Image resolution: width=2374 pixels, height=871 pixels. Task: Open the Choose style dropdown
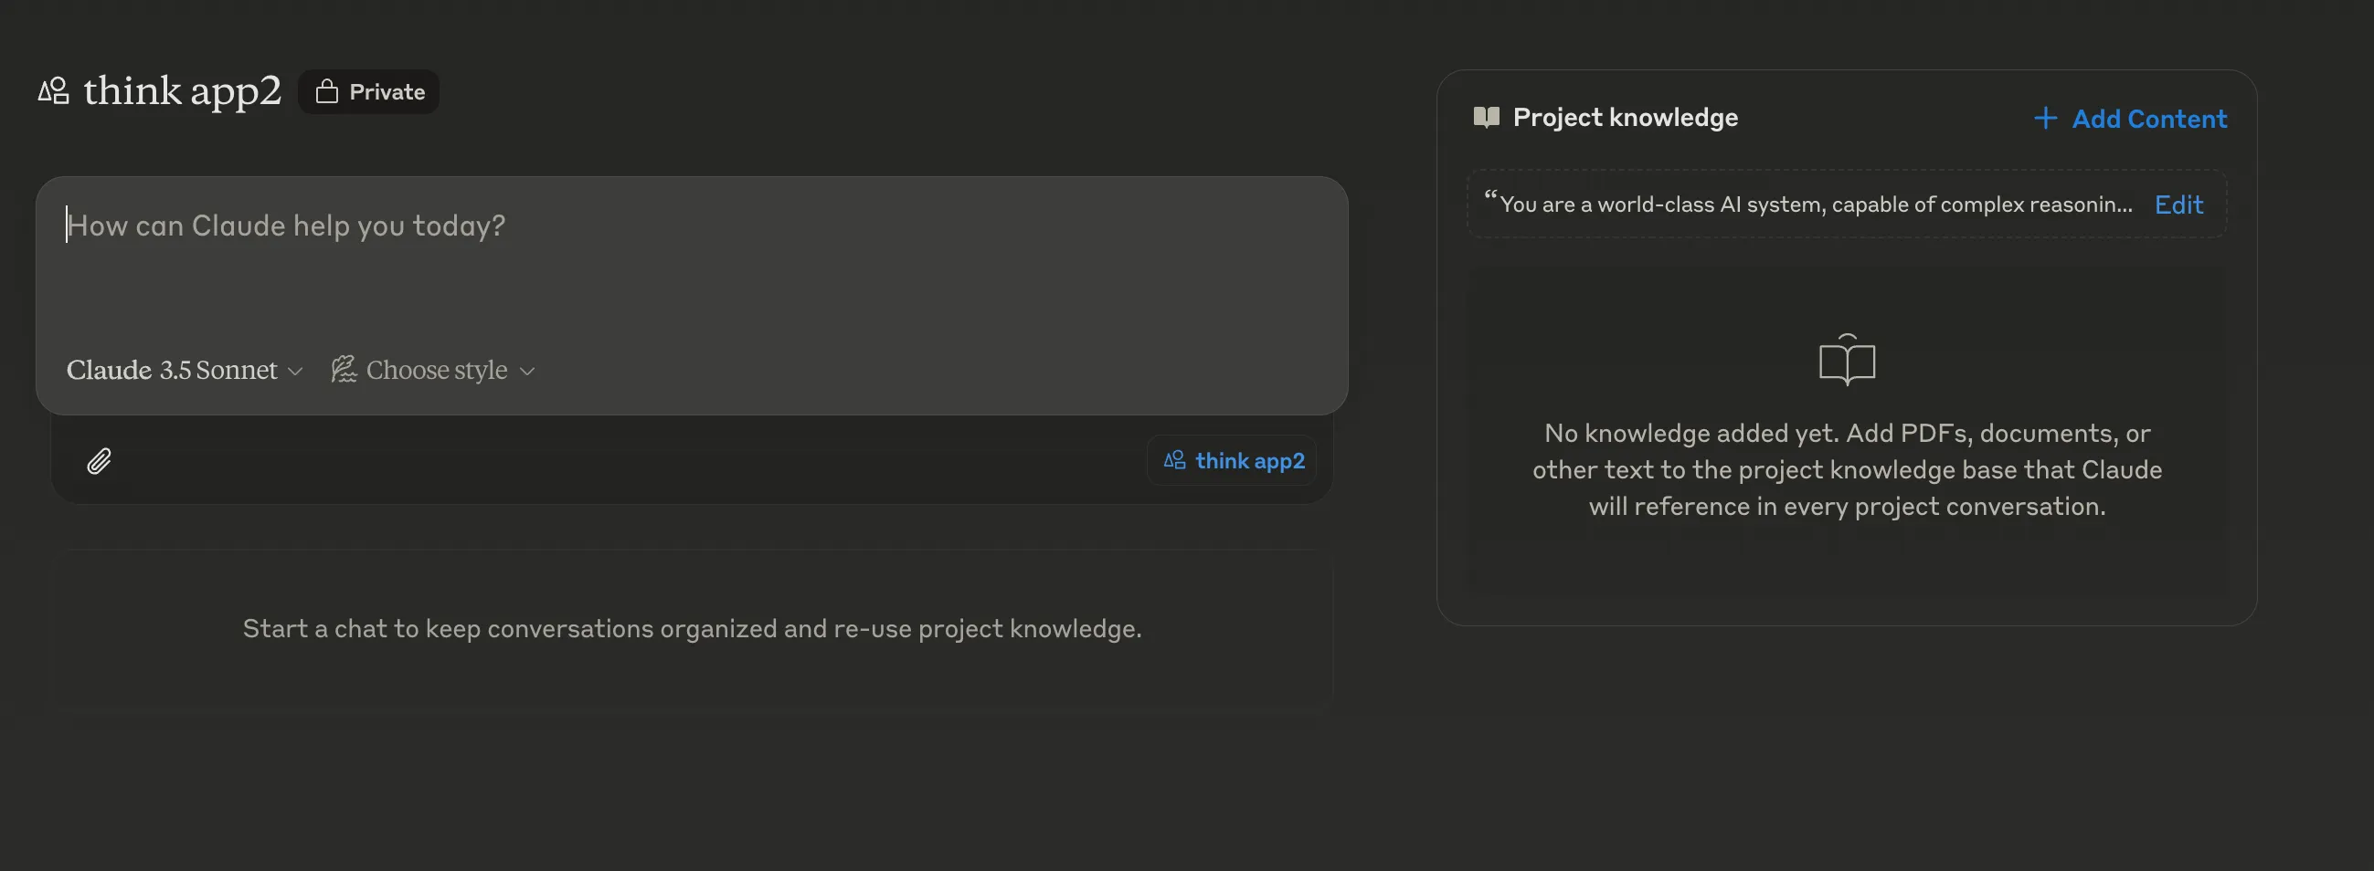(x=433, y=369)
